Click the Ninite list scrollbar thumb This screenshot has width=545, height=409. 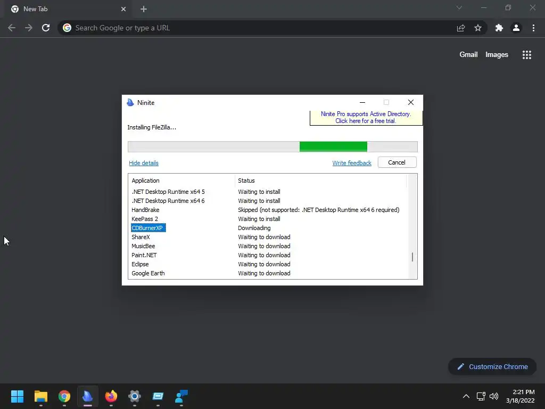pos(412,257)
